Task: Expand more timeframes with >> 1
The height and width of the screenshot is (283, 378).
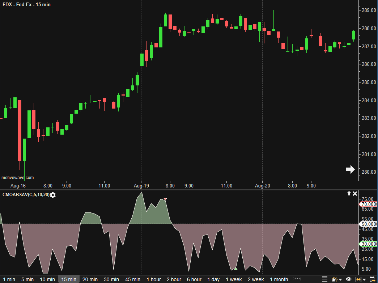Action: coord(297,279)
